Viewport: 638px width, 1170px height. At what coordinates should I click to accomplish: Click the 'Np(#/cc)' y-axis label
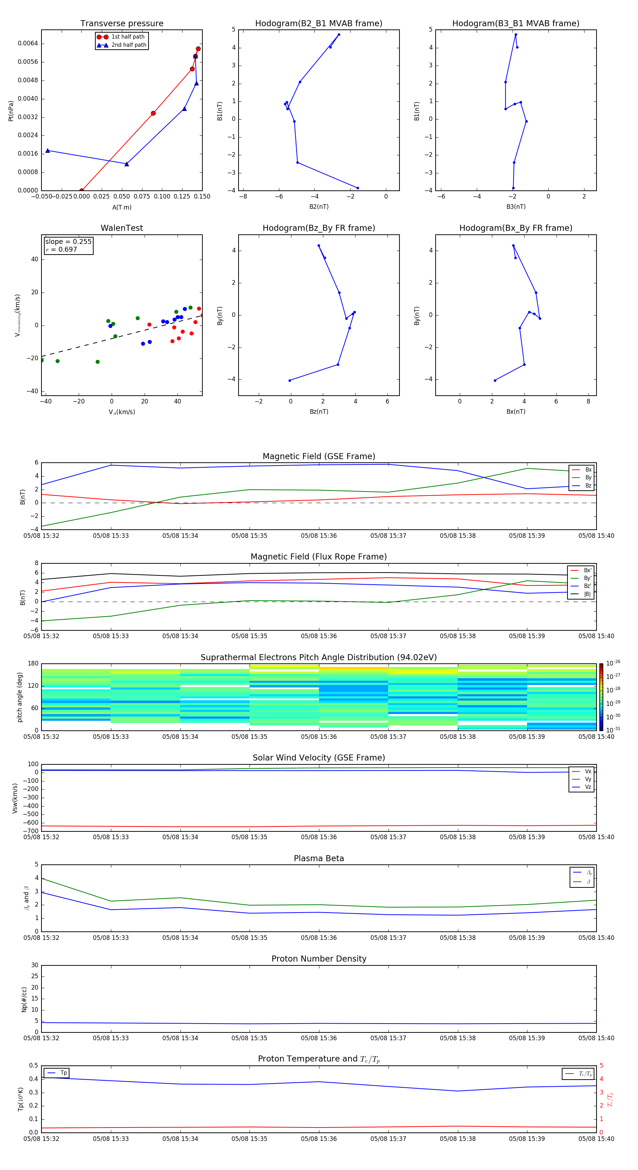24,999
